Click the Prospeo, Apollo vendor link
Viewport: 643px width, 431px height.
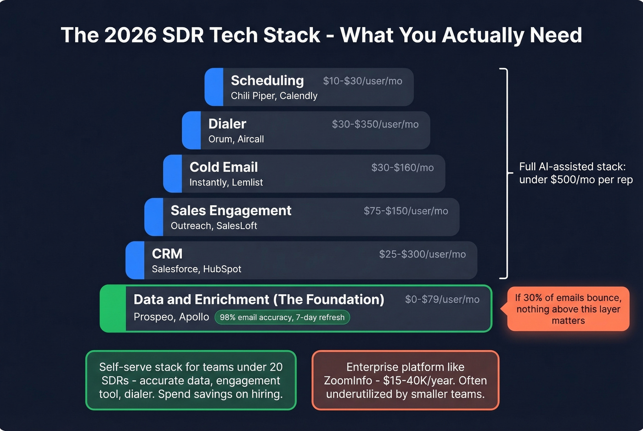171,317
